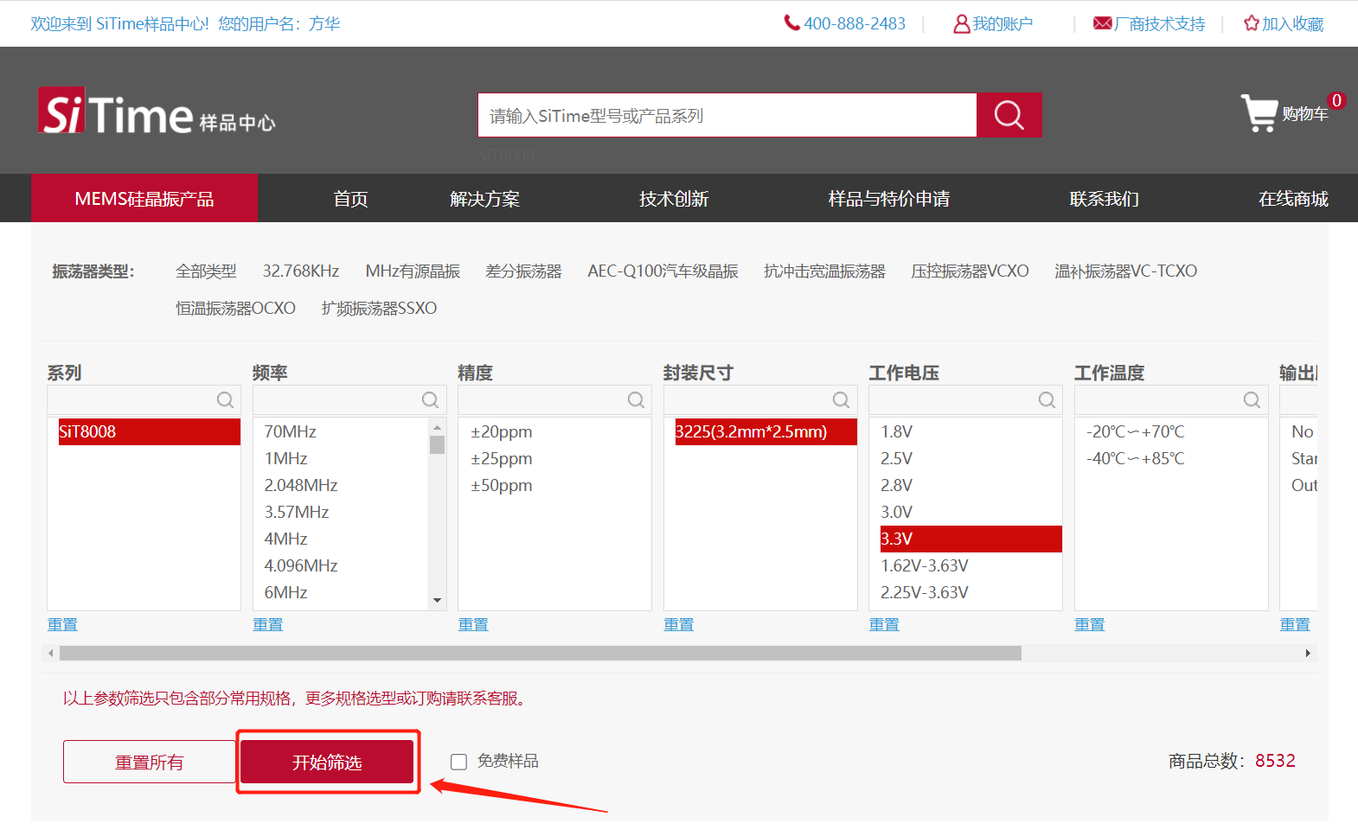The height and width of the screenshot is (836, 1358).
Task: Select 扩频振荡器SSXO type
Action: click(379, 309)
